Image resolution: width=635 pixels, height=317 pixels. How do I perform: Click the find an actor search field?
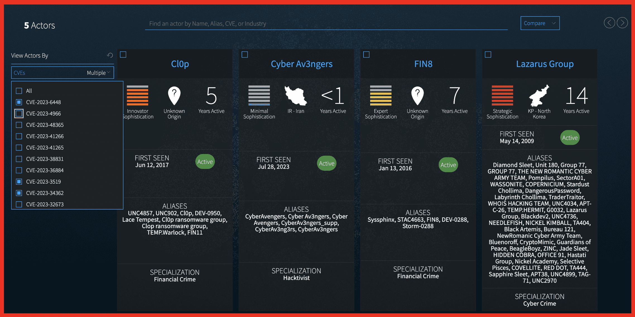point(326,23)
